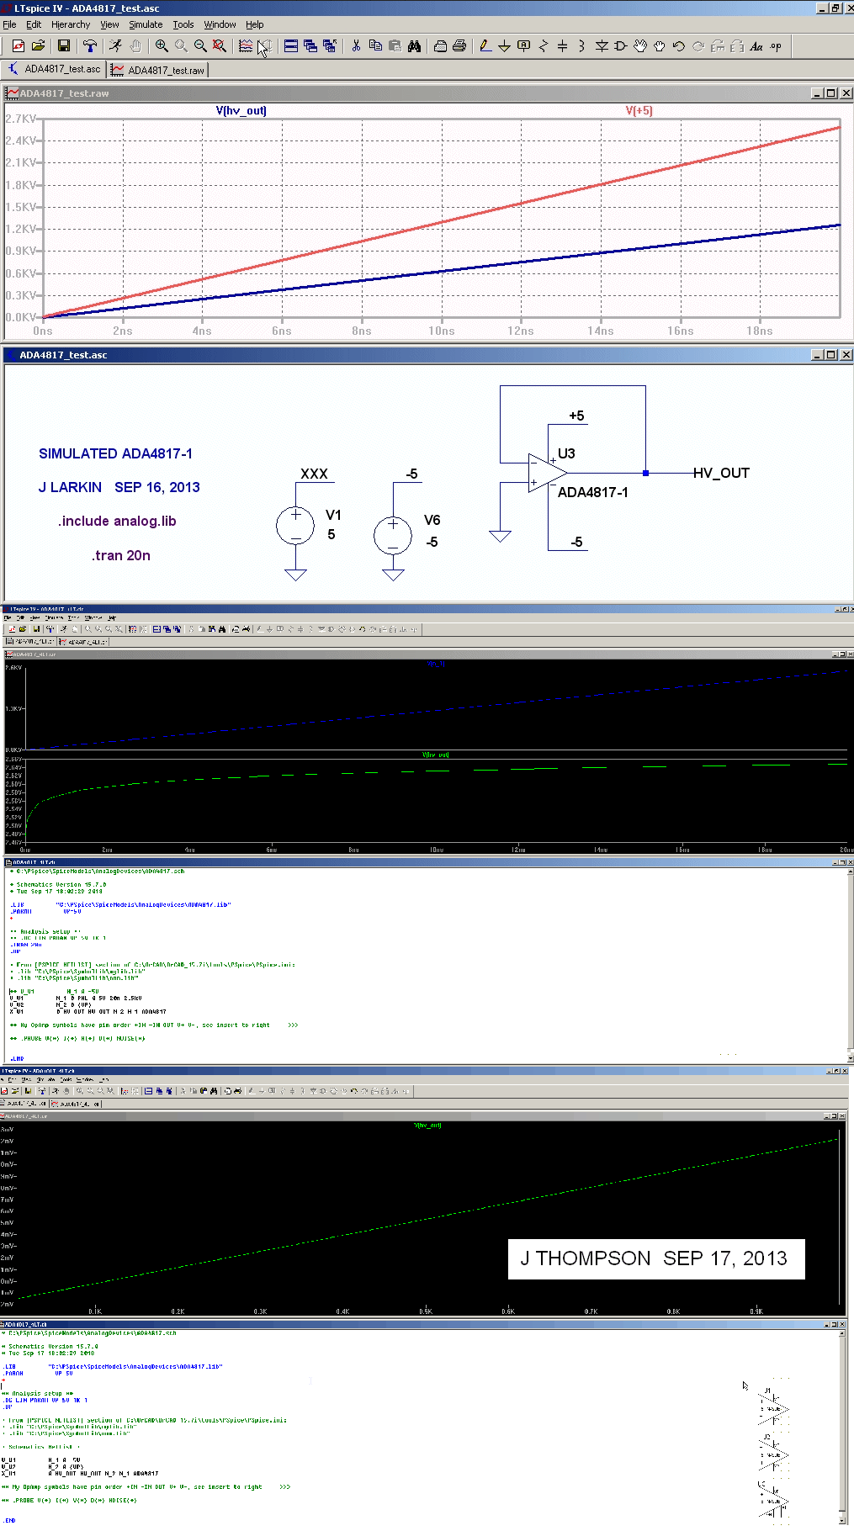Save the schematic using the floppy disk icon

pos(63,46)
